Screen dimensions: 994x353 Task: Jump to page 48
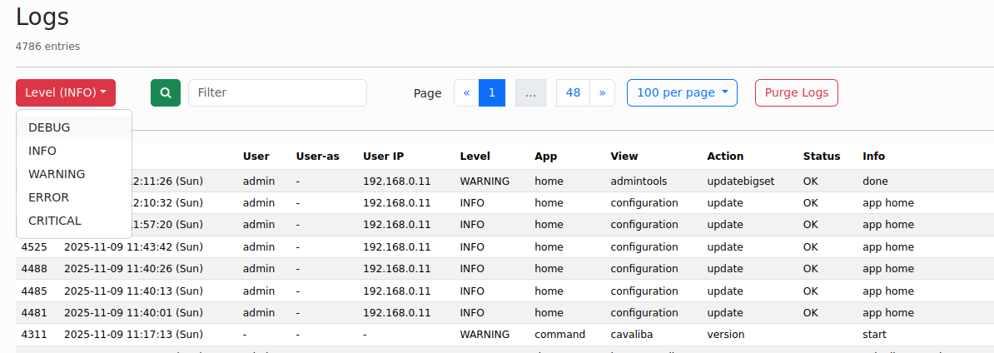(x=573, y=93)
